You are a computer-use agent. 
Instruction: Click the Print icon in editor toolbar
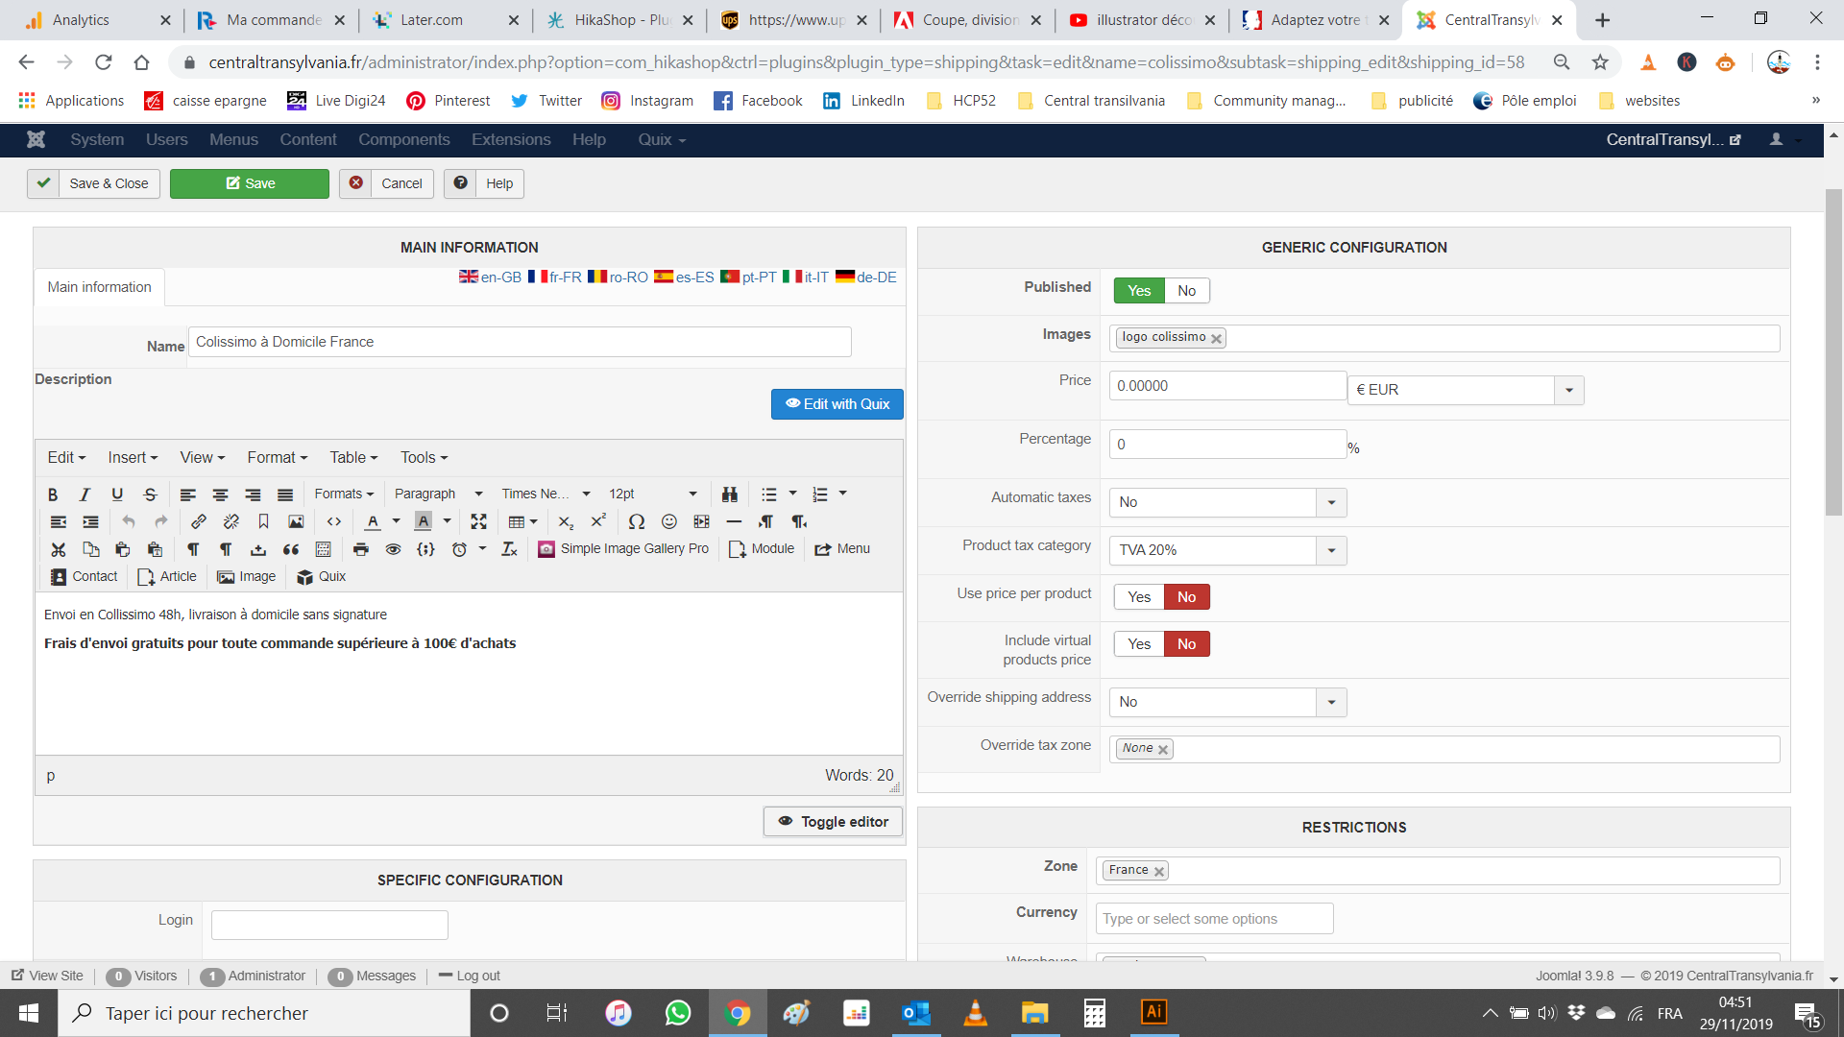[360, 549]
